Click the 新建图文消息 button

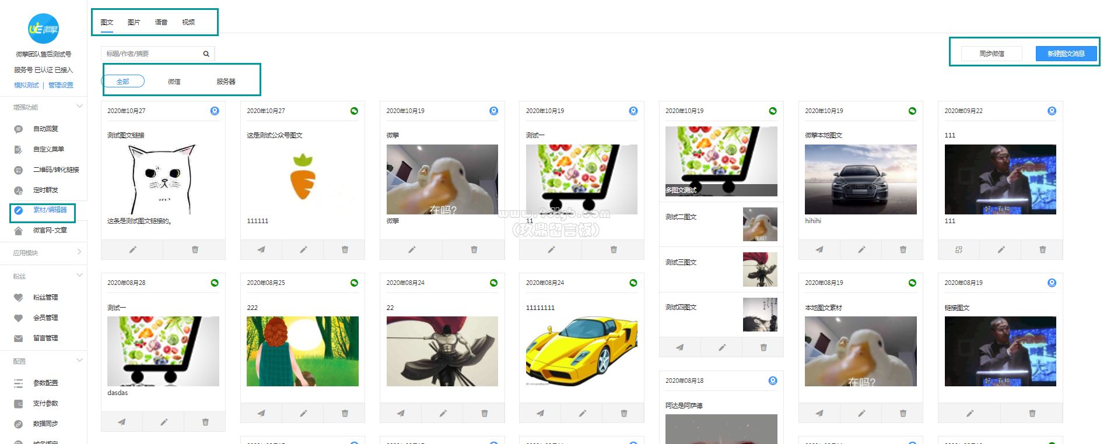(1066, 54)
